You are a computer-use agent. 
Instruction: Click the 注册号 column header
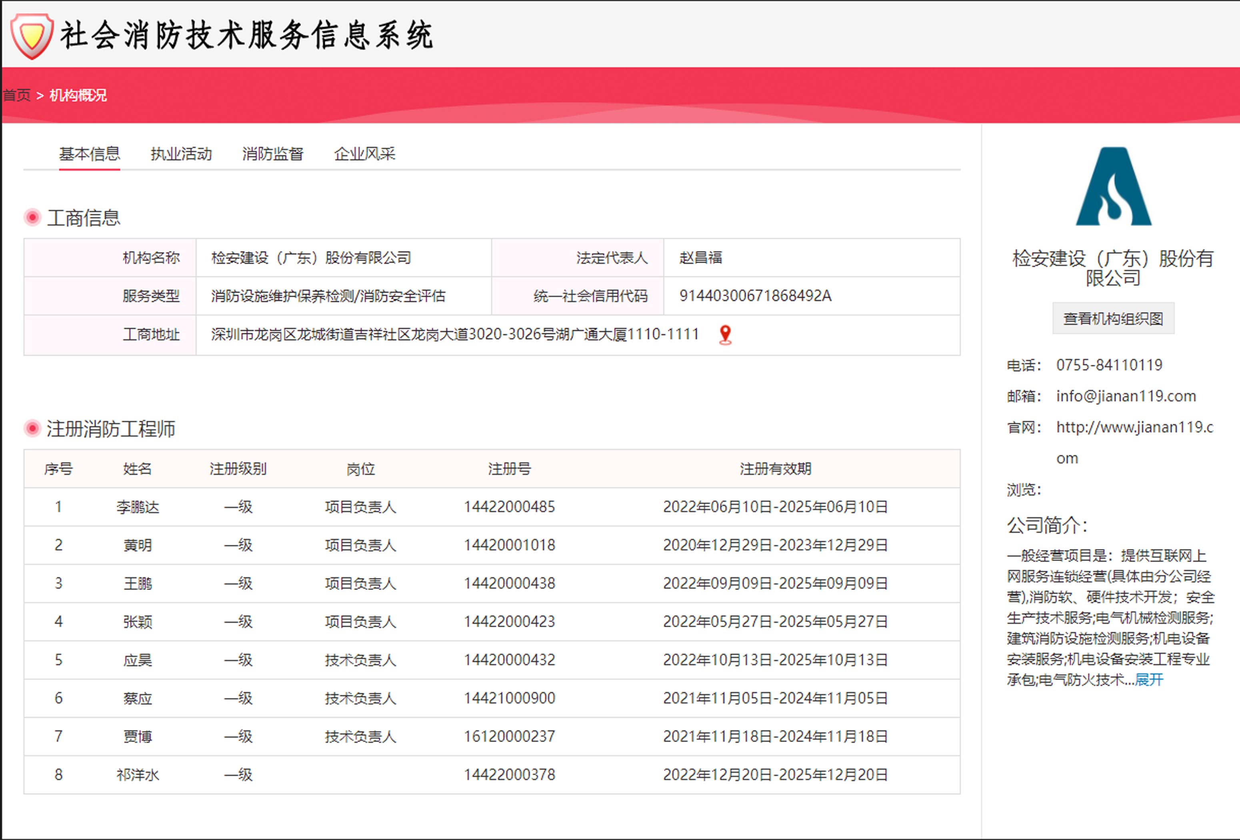[510, 469]
